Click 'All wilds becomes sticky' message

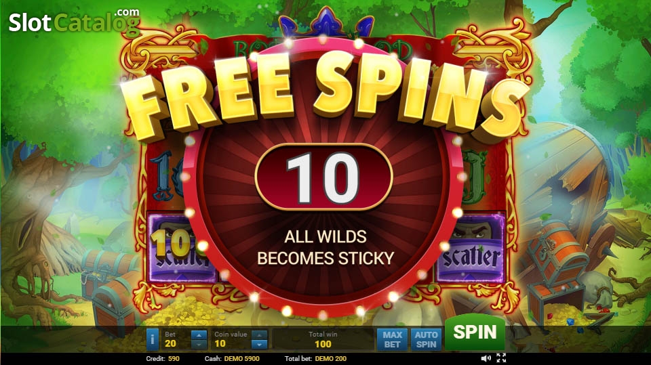325,247
